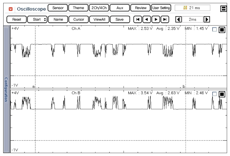Jump to first frame of the waveform

[x=138, y=19]
